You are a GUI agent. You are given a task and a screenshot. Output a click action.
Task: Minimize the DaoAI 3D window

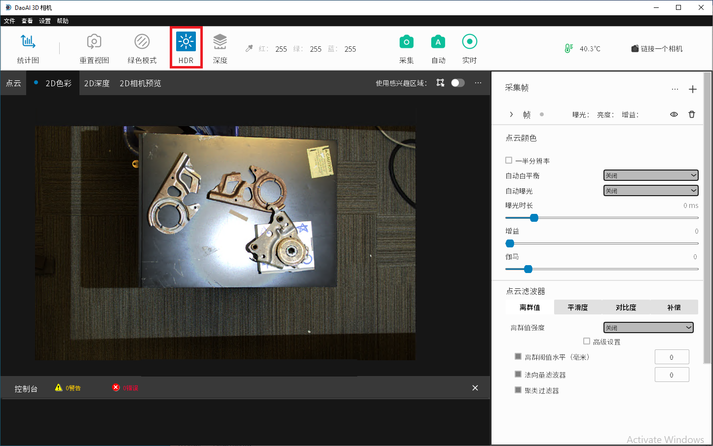point(656,7)
